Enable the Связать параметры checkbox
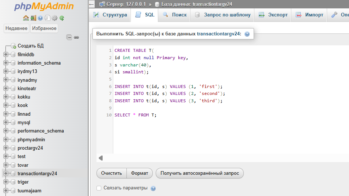 (x=99, y=188)
